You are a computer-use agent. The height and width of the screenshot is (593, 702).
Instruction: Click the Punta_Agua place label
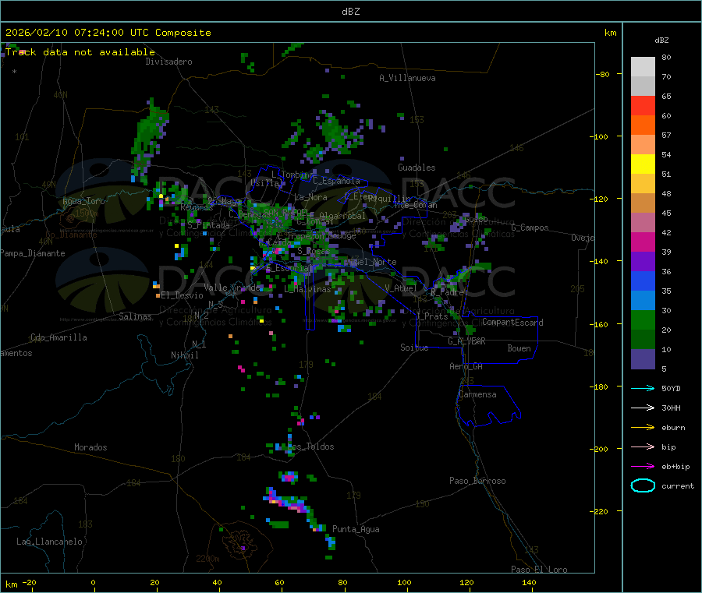click(x=356, y=529)
